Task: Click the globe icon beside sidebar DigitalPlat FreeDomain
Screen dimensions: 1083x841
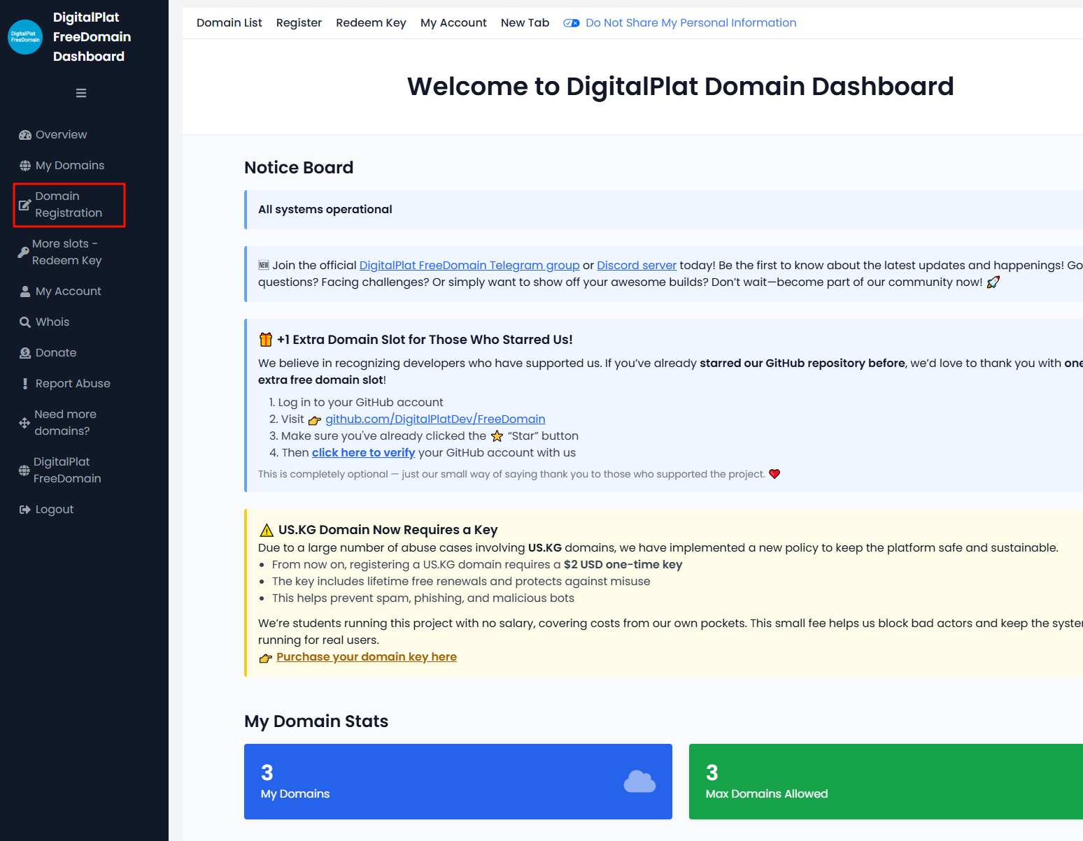Action: click(x=24, y=470)
